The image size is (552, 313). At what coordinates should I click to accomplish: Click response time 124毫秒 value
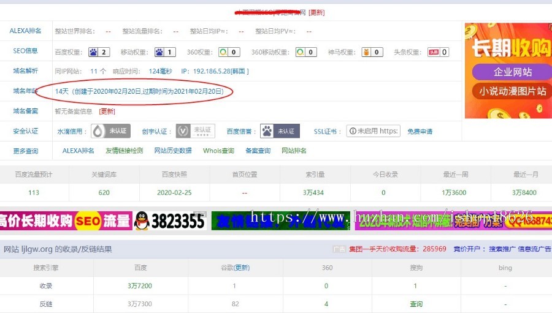[160, 71]
